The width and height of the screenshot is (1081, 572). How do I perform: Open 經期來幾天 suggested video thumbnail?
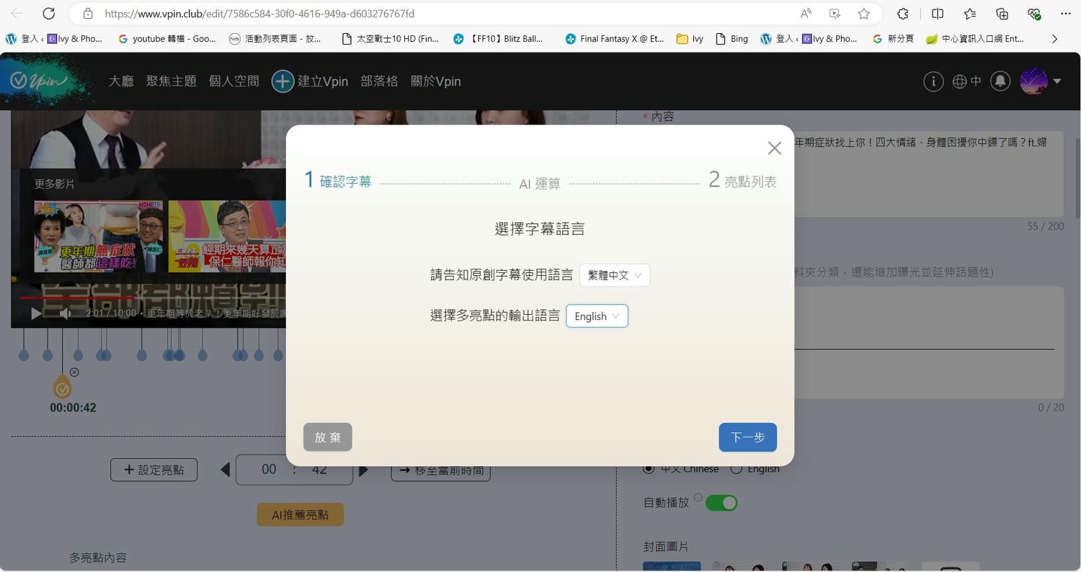pyautogui.click(x=227, y=236)
